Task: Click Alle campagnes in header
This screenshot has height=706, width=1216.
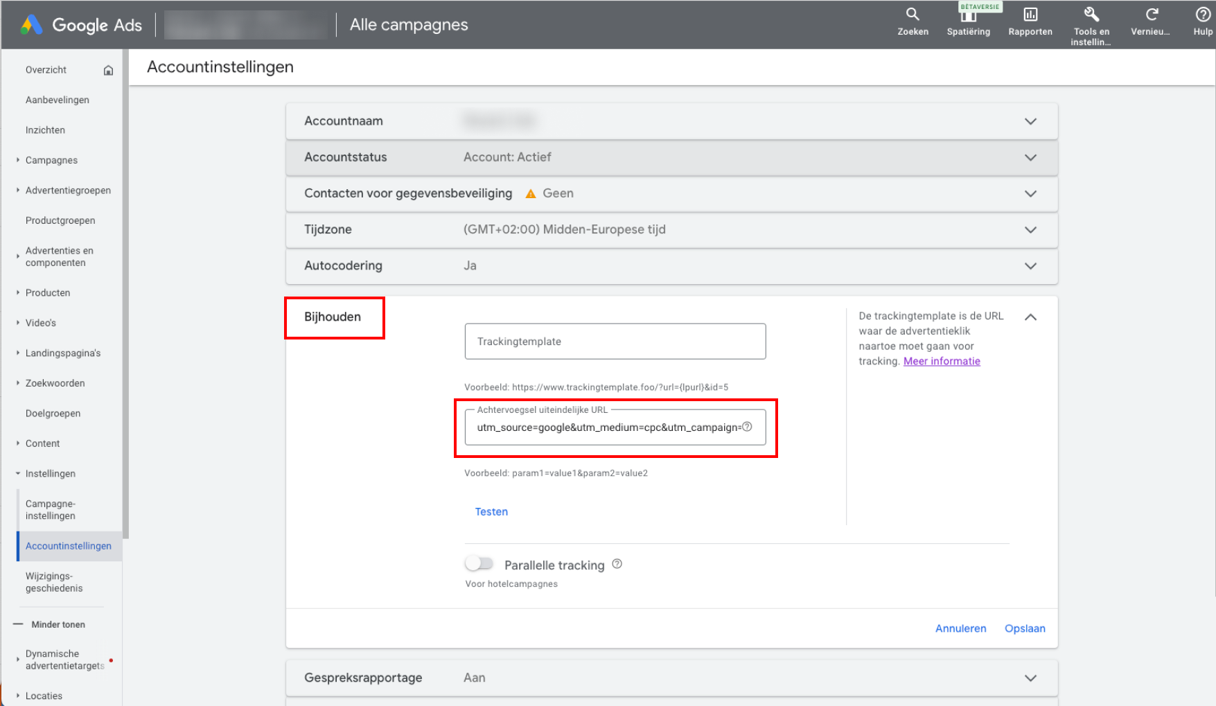Action: pyautogui.click(x=409, y=25)
